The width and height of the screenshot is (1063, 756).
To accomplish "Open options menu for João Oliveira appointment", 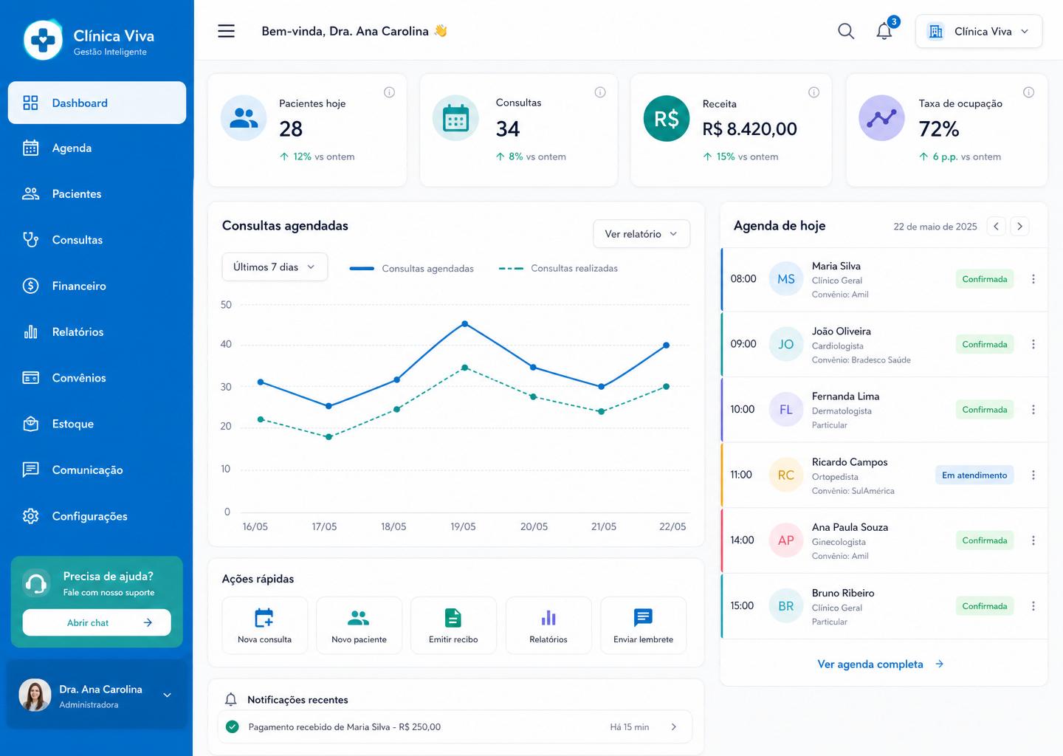I will tap(1033, 344).
